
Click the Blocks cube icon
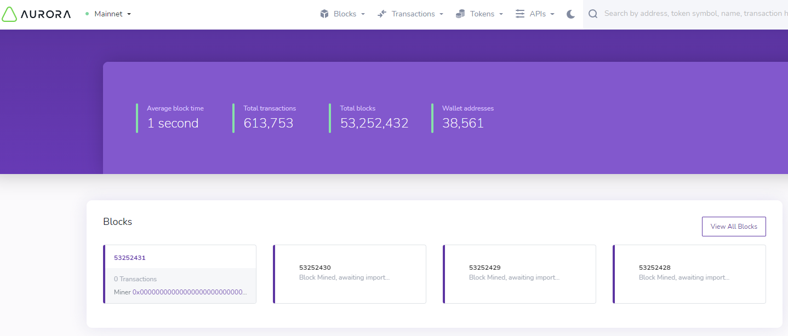pos(324,14)
